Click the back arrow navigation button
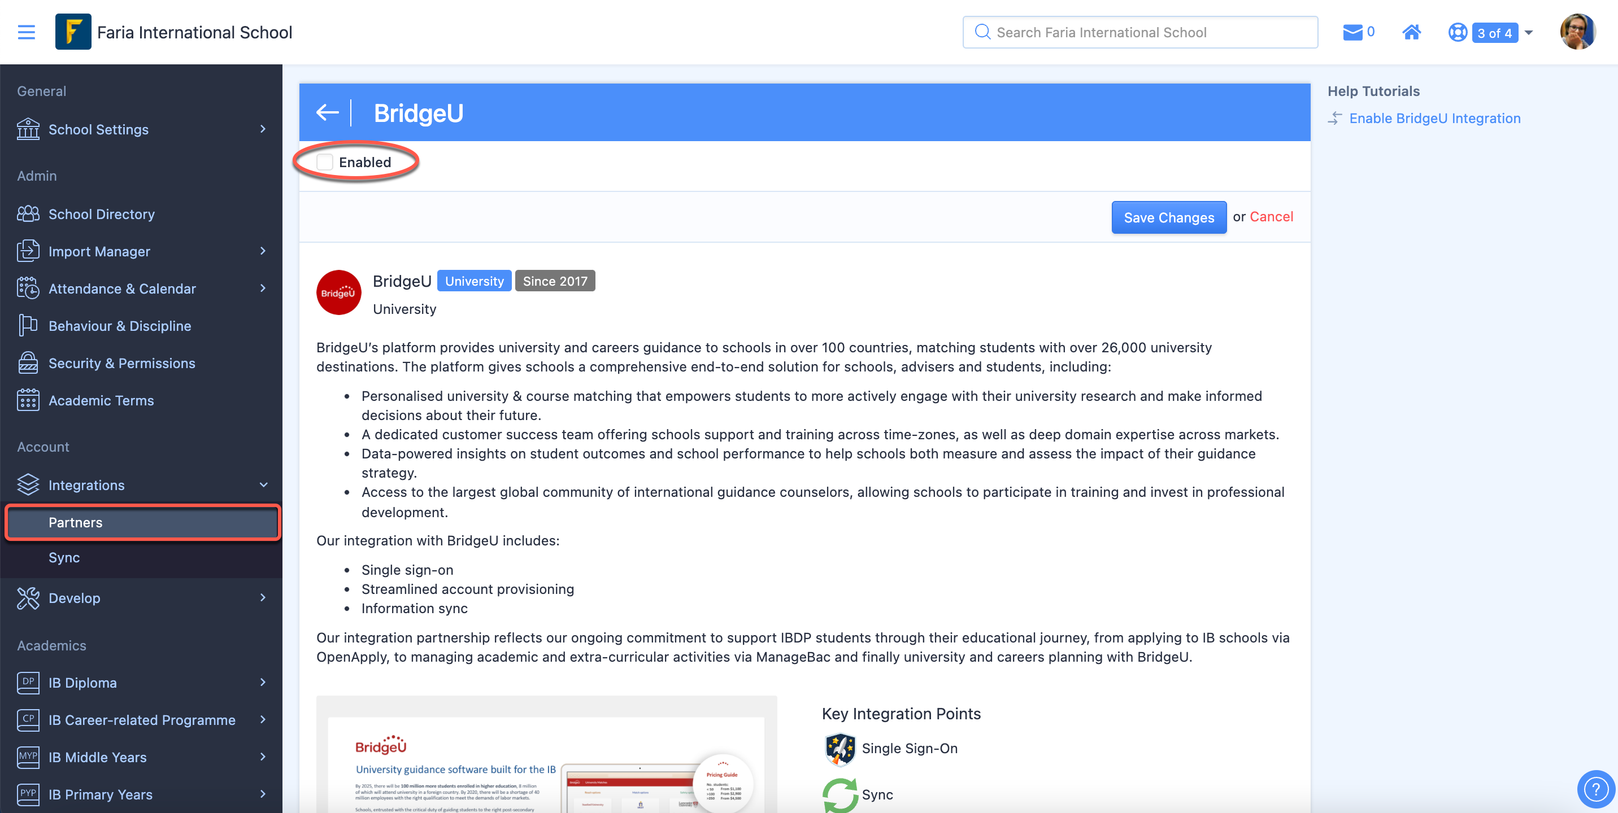Viewport: 1618px width, 813px height. (328, 112)
